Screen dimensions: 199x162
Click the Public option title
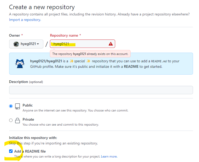tap(28, 105)
